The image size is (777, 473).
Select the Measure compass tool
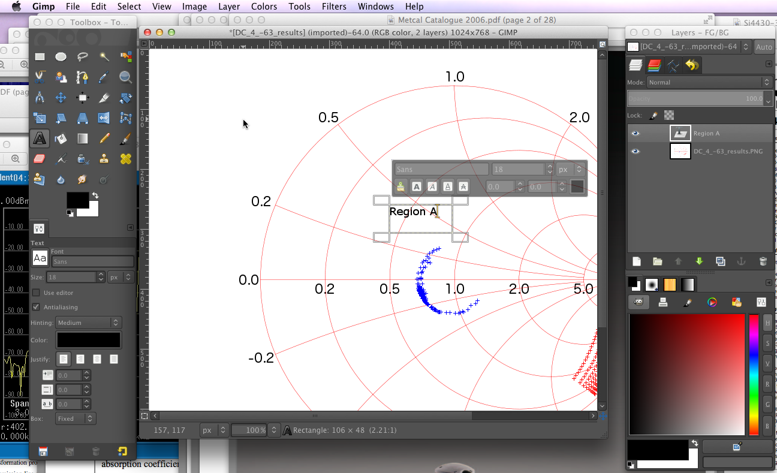coord(40,98)
